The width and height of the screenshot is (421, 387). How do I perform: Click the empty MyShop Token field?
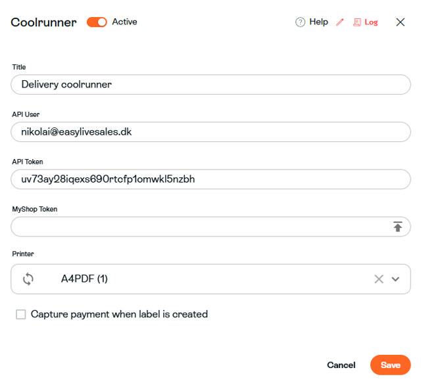coord(201,227)
